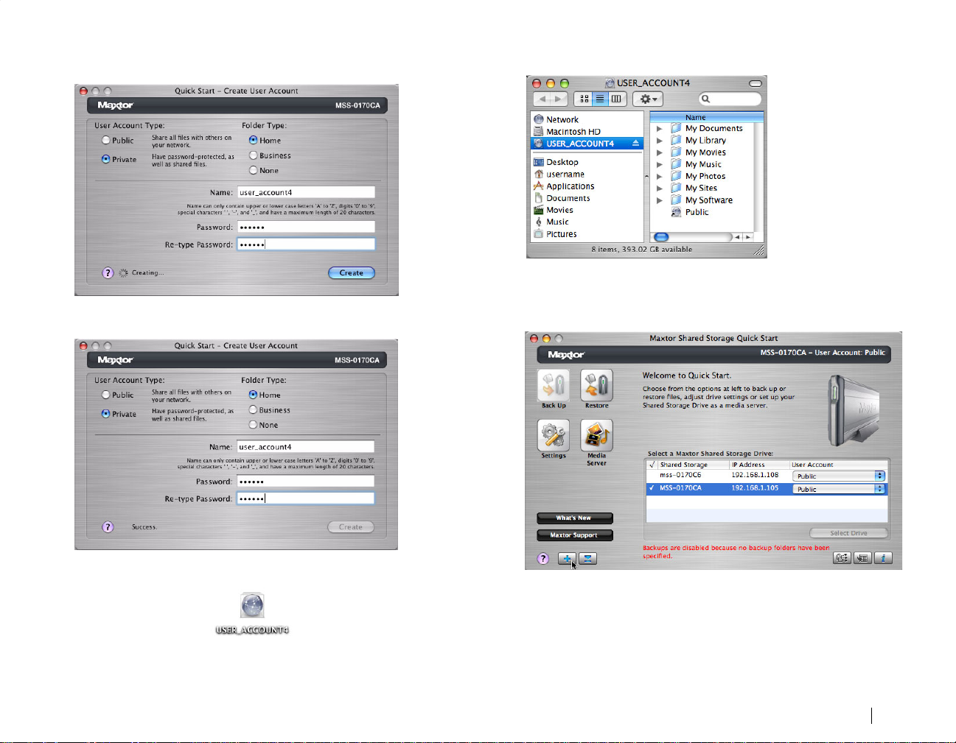The image size is (956, 743).
Task: Click the IP Address column header
Action: pyautogui.click(x=759, y=465)
